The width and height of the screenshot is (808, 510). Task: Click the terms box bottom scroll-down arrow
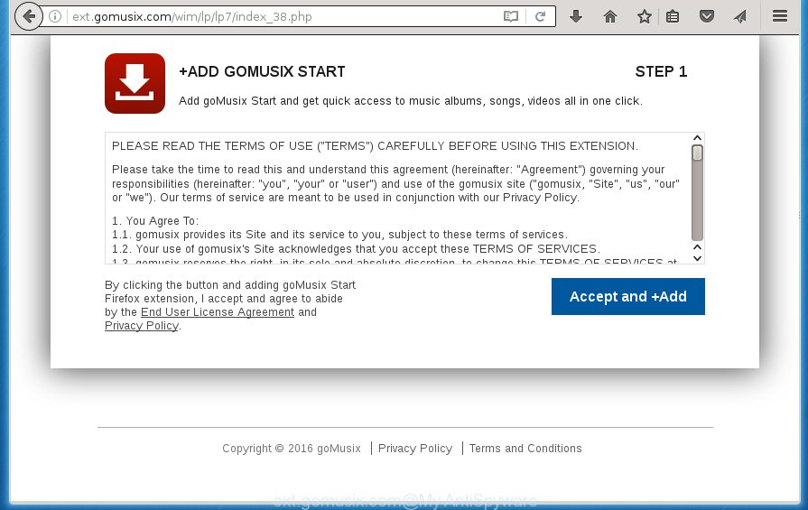point(697,258)
